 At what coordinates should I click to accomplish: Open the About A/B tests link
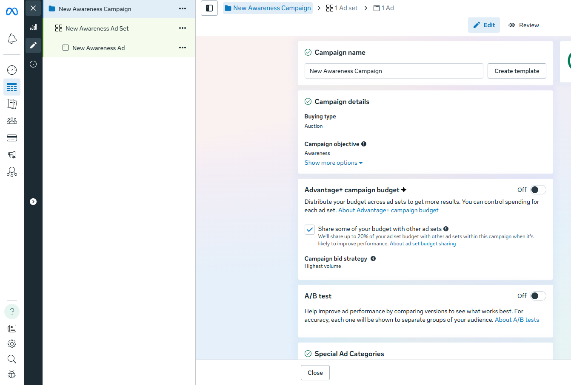tap(517, 320)
